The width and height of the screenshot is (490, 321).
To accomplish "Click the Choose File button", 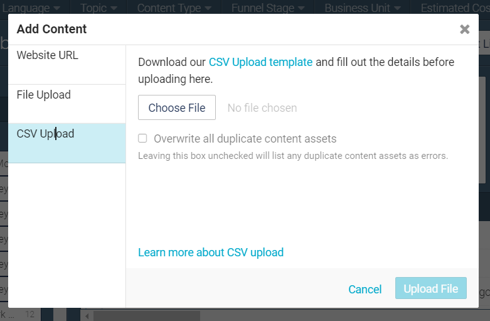I will (x=177, y=108).
